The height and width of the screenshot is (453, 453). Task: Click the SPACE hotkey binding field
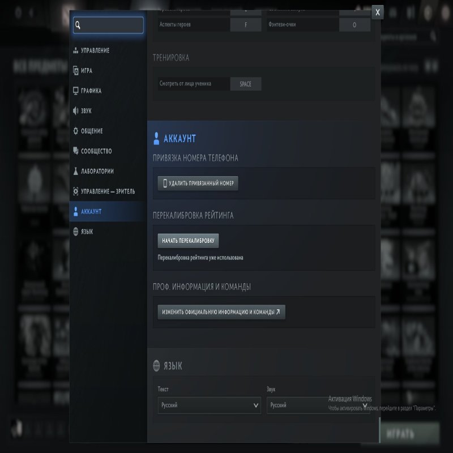click(x=245, y=84)
